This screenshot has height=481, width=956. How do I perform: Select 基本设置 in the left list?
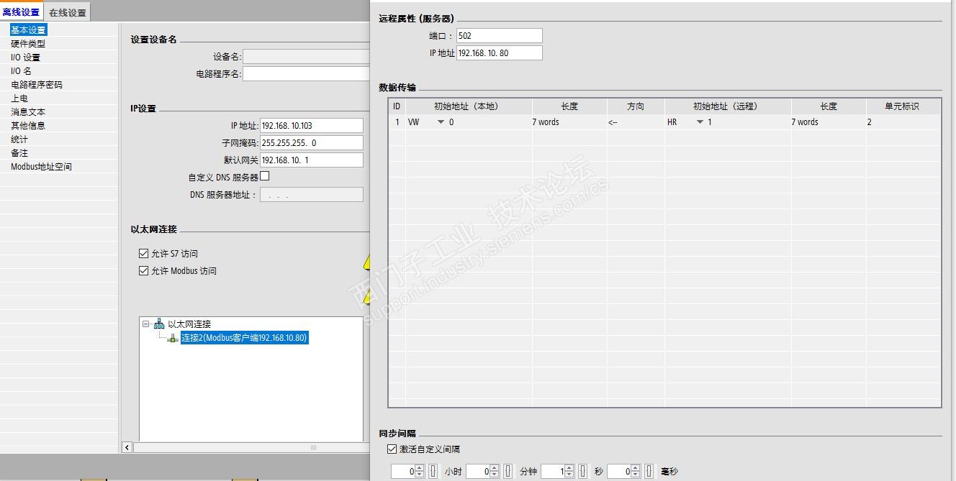tap(28, 30)
